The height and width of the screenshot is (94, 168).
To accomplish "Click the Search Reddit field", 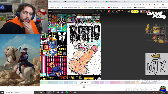I will [x=73, y=11].
